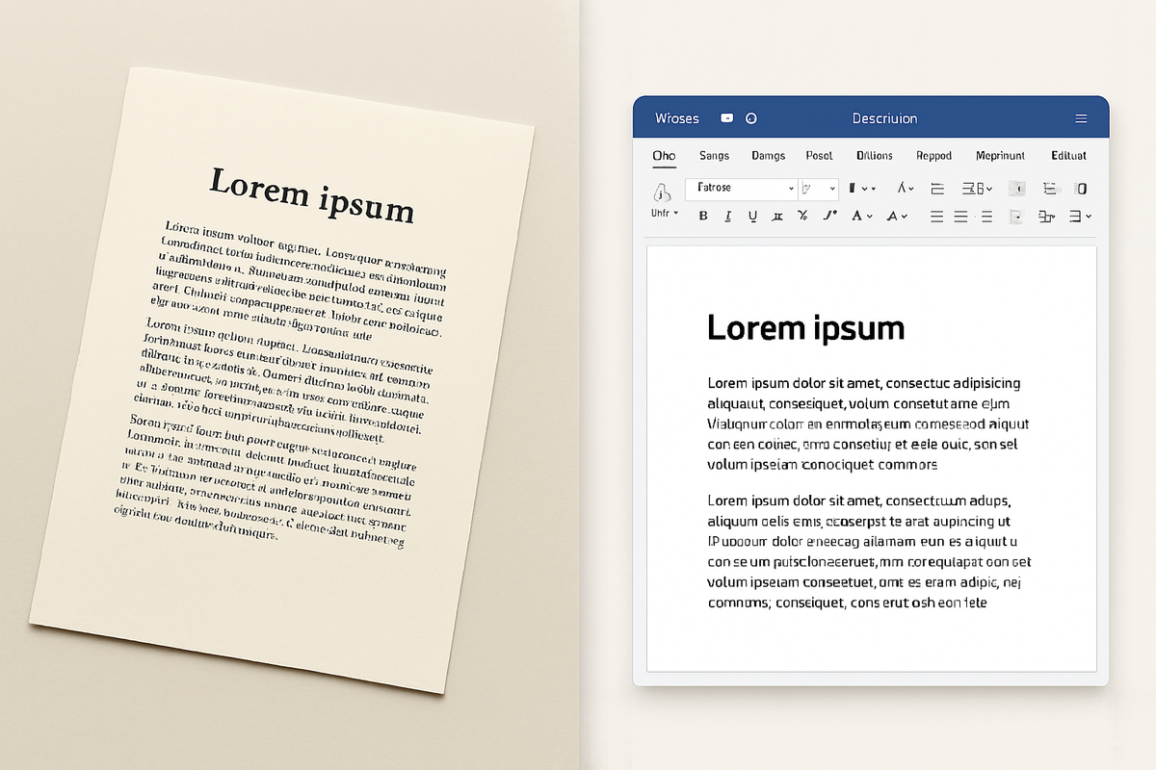Click the line "volum ipseiam conociquet commons"

point(822,465)
